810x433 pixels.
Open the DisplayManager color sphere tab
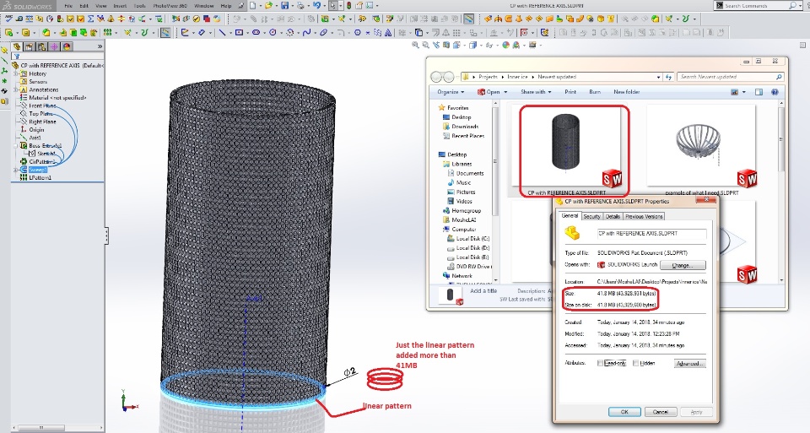(x=67, y=47)
